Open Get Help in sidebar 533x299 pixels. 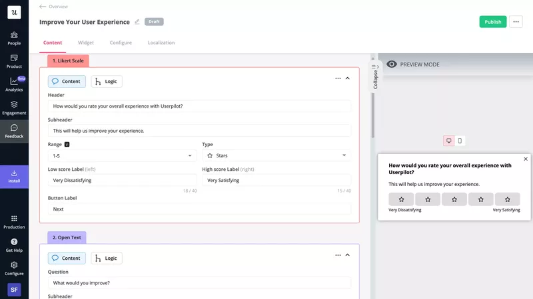point(14,245)
